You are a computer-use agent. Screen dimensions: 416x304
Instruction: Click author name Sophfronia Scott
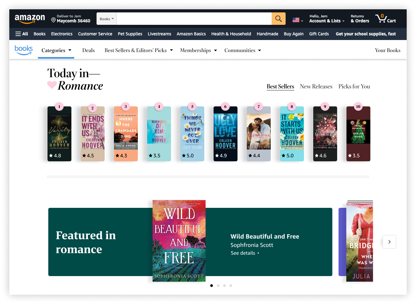point(252,245)
